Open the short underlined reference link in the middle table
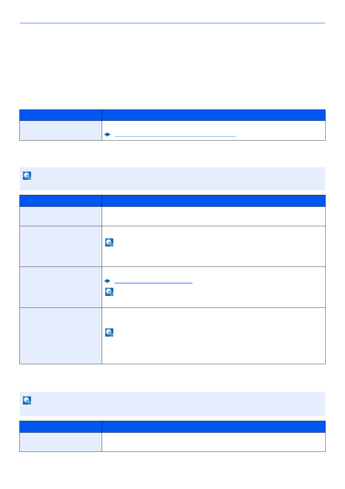The height and width of the screenshot is (489, 345). 154,281
